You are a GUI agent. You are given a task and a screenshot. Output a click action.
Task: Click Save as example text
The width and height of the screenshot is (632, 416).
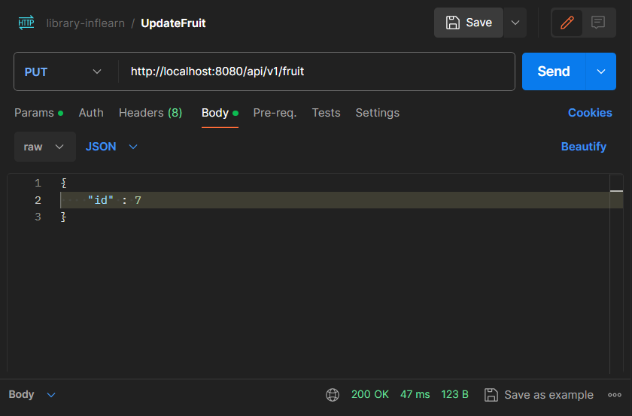coord(548,395)
